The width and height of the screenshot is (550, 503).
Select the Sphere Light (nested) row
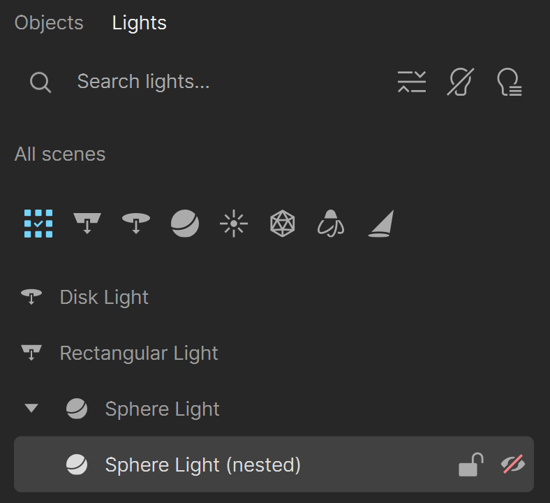pos(274,464)
